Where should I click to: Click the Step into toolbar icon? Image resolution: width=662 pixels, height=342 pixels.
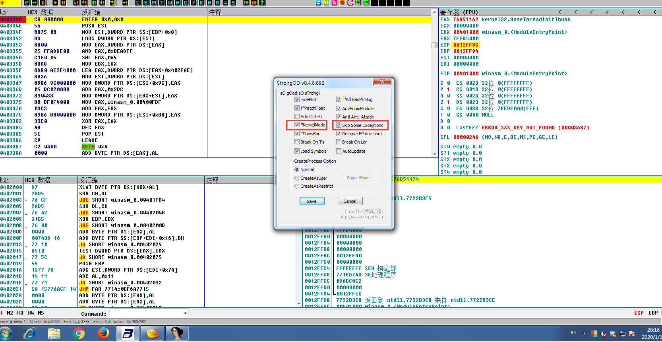point(76,3)
